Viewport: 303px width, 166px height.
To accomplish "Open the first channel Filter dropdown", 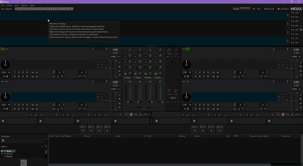I will [x=128, y=78].
